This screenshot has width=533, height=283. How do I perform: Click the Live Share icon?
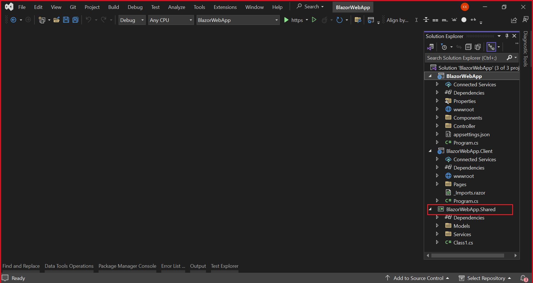(x=514, y=20)
